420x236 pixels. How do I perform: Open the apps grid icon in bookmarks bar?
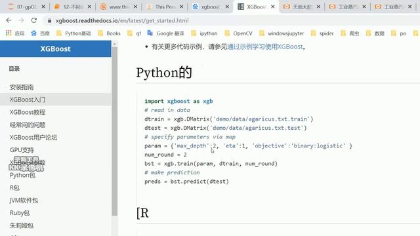click(9, 33)
